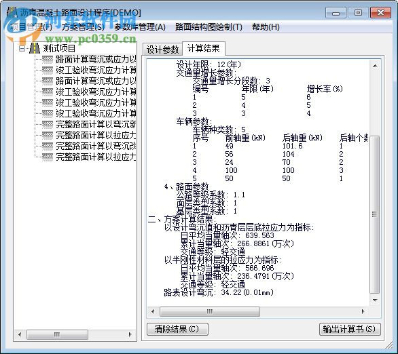
Task: Click the results vertical scrollbar thumb
Action: pyautogui.click(x=375, y=214)
